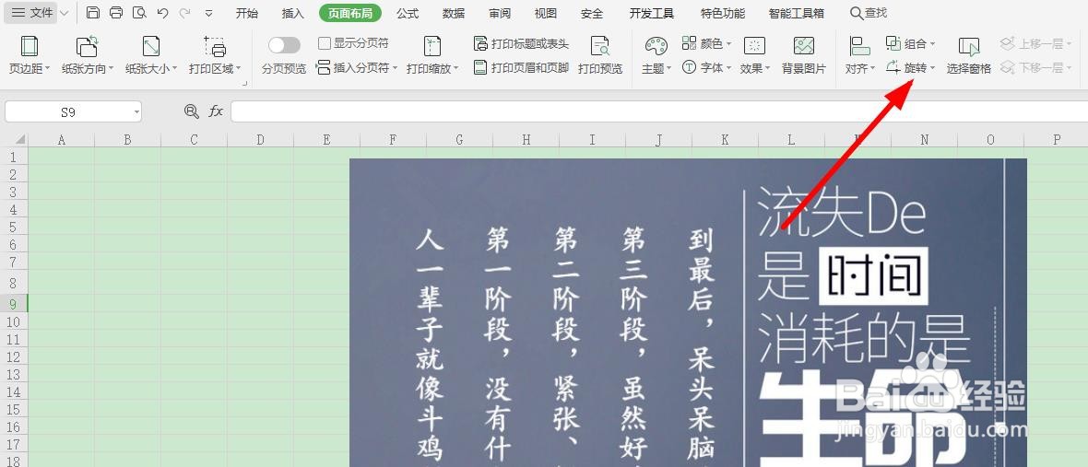Click the print icon in quick toolbar
The width and height of the screenshot is (1088, 467).
pos(116,13)
